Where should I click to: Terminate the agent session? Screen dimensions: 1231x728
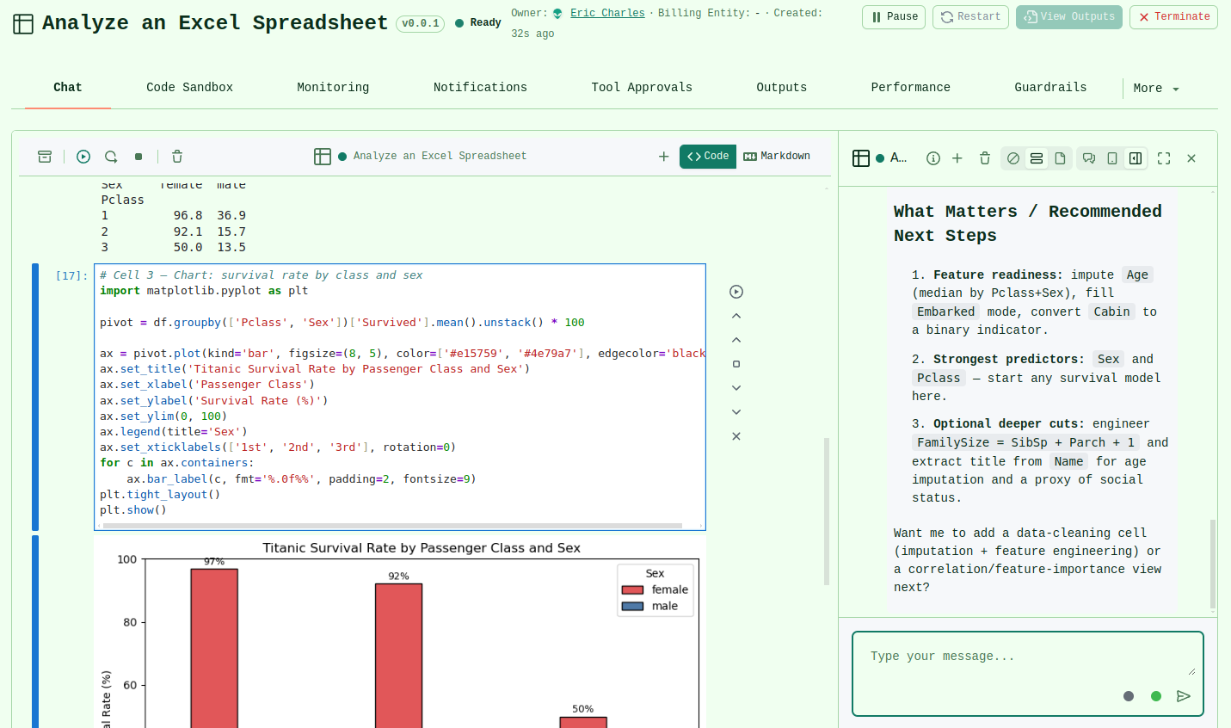[1173, 17]
